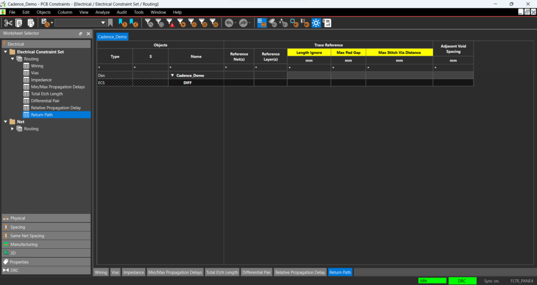Collapse the Net folder in tree
The width and height of the screenshot is (537, 285).
tap(5, 122)
